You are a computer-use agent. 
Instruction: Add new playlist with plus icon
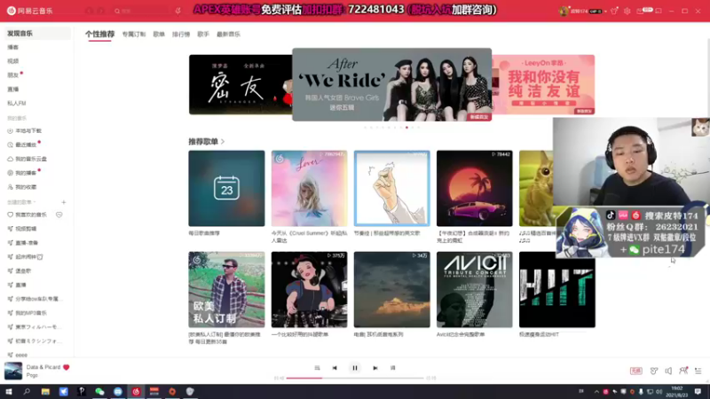[64, 202]
